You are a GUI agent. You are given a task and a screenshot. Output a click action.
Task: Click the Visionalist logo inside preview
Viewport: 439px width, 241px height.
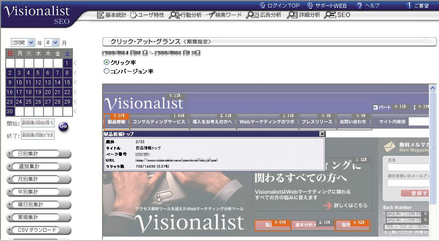[x=144, y=103]
